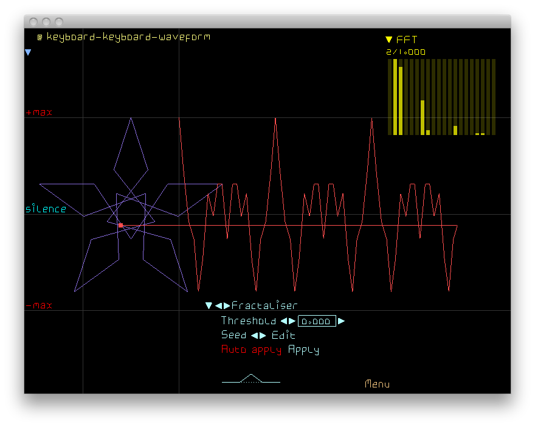The image size is (535, 427).
Task: Select next Seed with right arrow
Action: coord(263,336)
